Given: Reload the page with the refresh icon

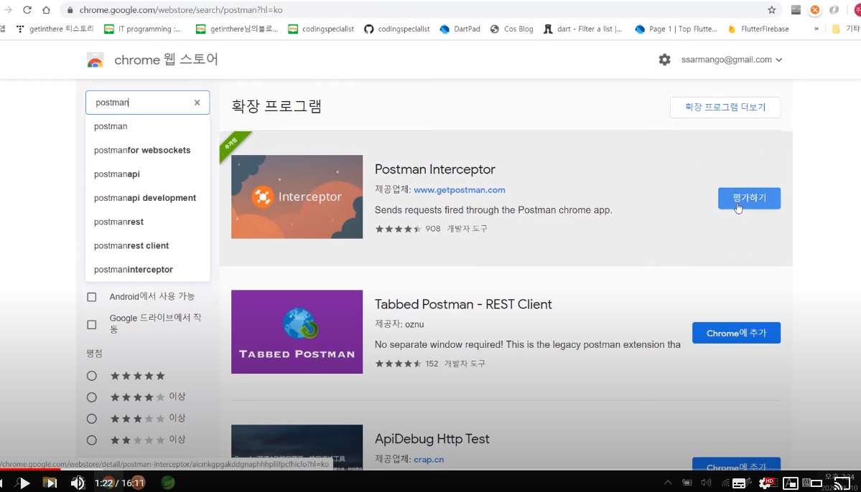Looking at the screenshot, I should coord(27,10).
